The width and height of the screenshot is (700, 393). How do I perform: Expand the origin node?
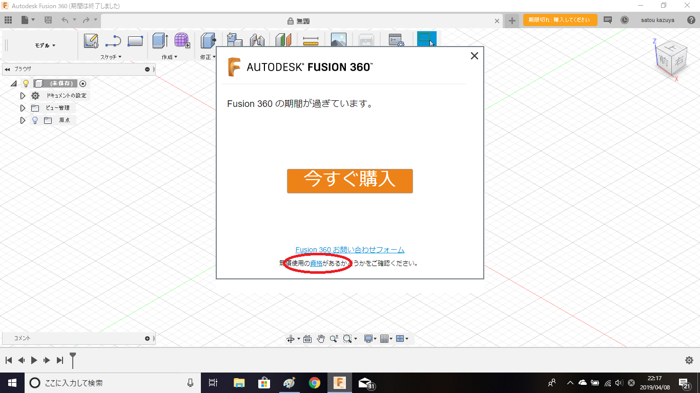[x=23, y=120]
